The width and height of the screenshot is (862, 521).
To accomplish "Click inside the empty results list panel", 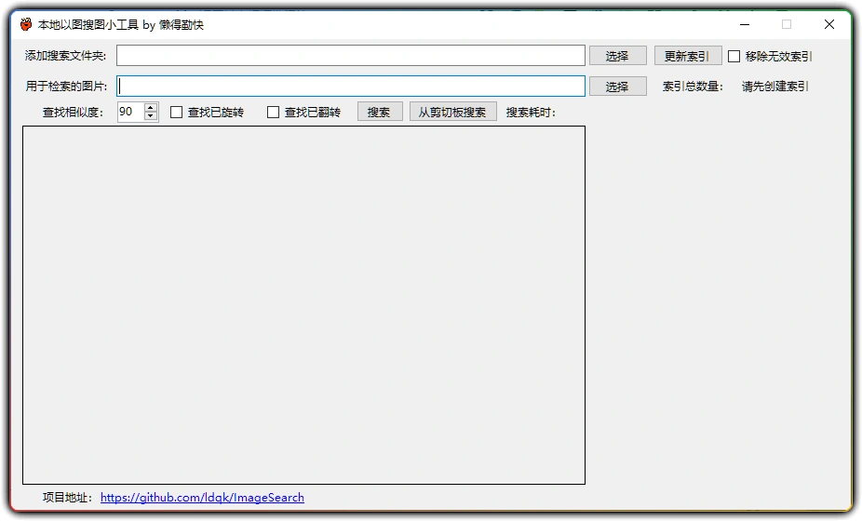I will click(303, 305).
